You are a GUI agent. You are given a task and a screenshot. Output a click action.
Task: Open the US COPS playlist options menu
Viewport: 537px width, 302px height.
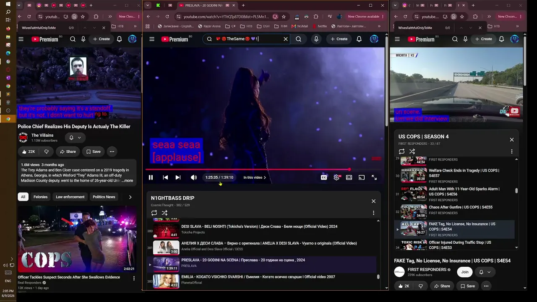[511, 151]
